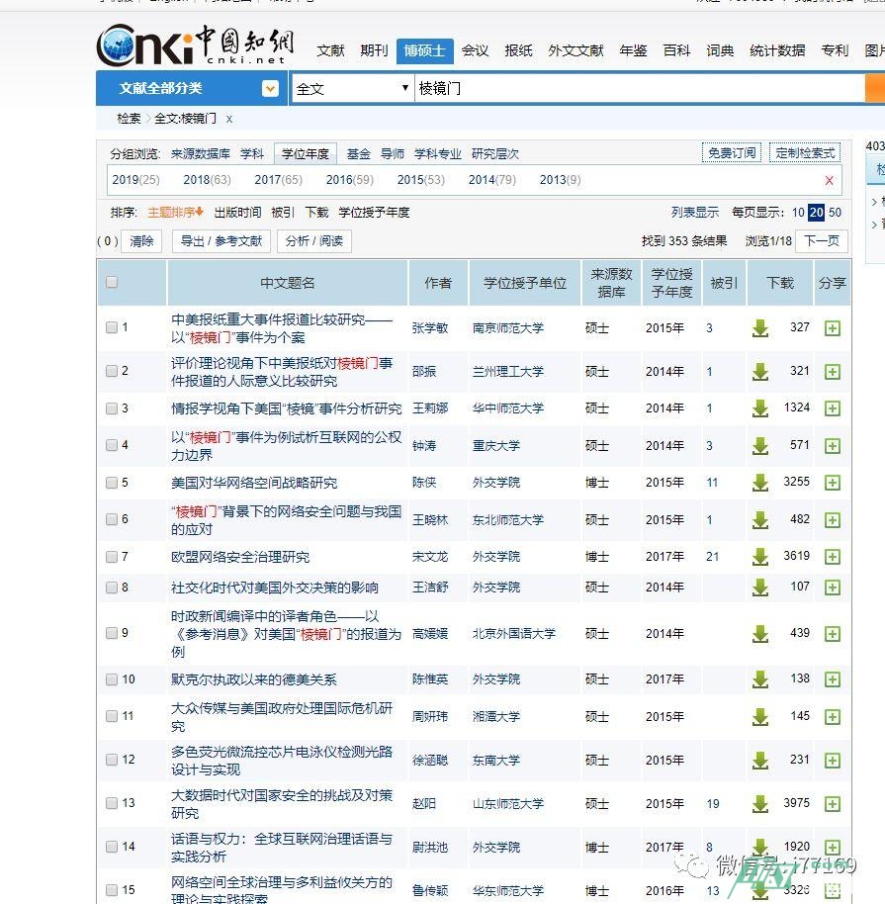Download 美国对华网络空间战略研究 thesis
Image resolution: width=885 pixels, height=904 pixels.
(761, 482)
